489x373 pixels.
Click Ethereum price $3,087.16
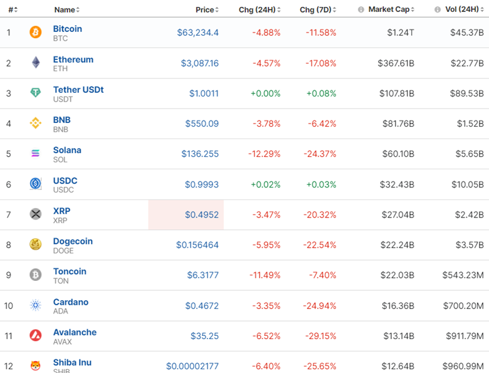pos(200,63)
